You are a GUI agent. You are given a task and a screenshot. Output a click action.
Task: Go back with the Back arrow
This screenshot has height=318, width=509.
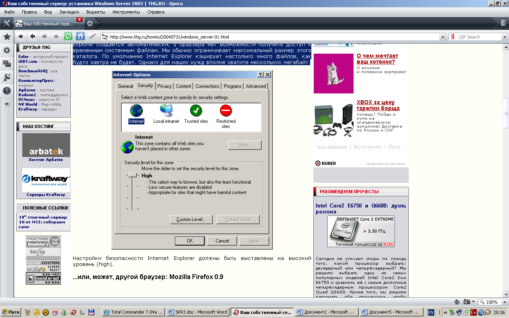[33, 37]
